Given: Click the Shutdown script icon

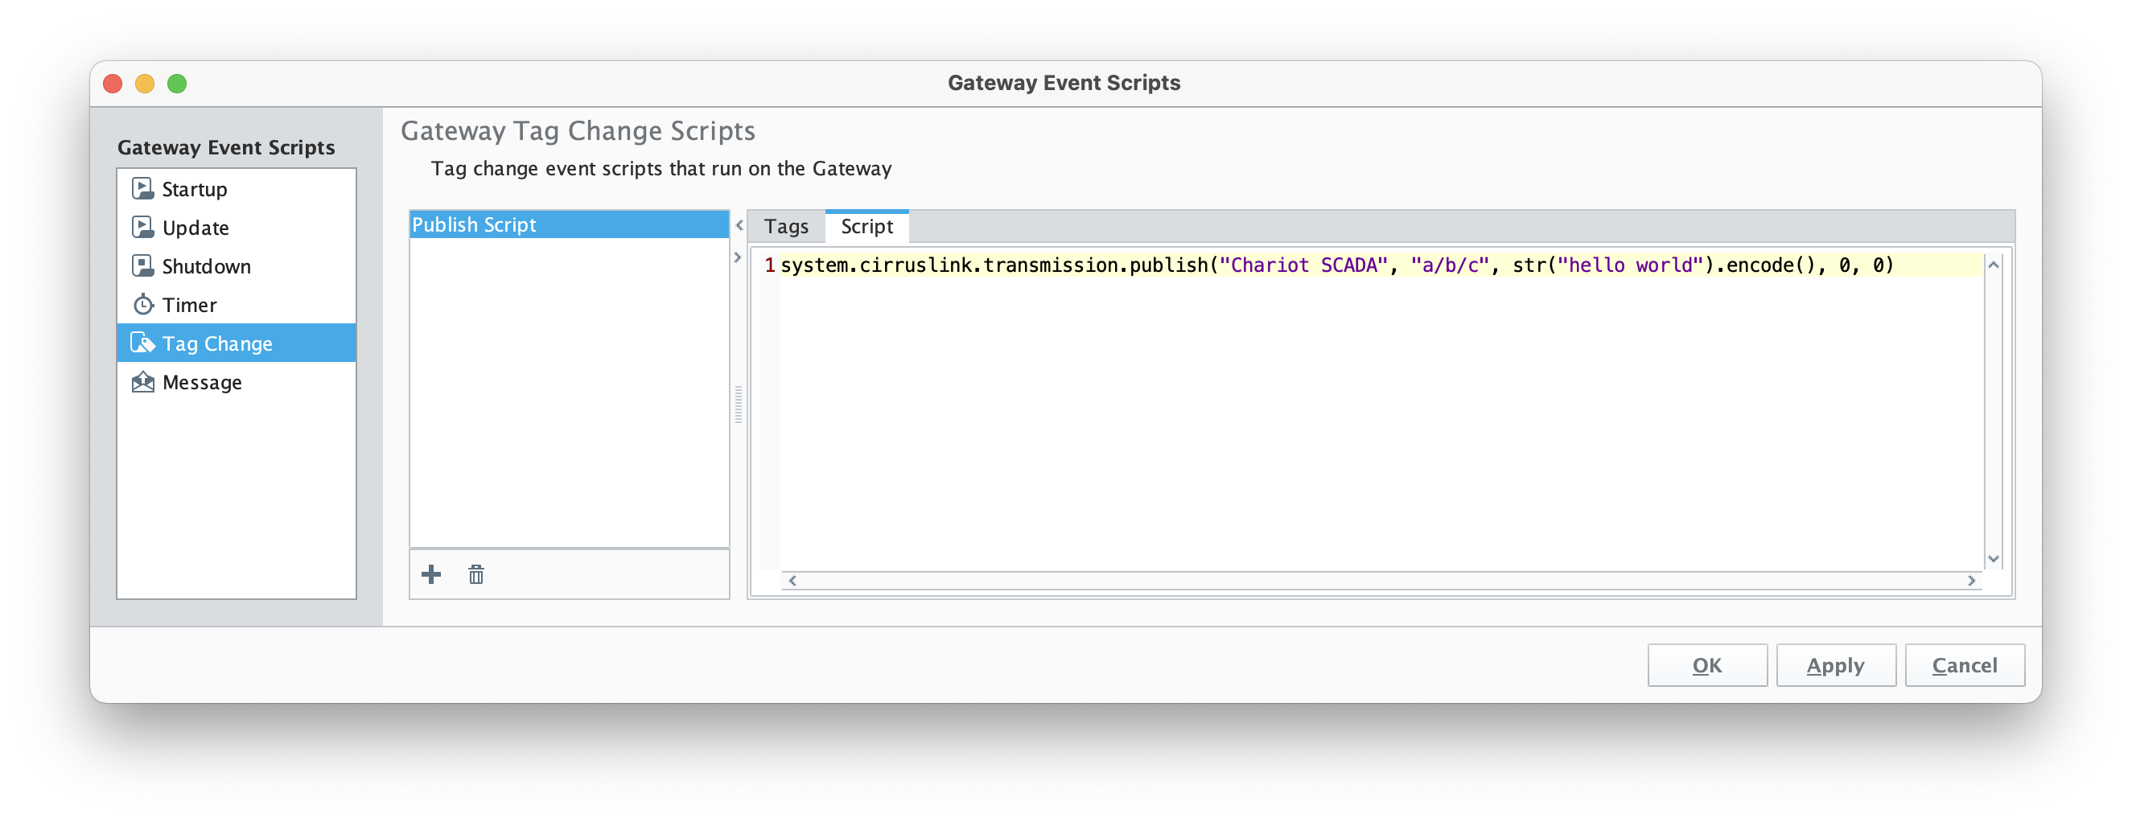Looking at the screenshot, I should pos(142,265).
